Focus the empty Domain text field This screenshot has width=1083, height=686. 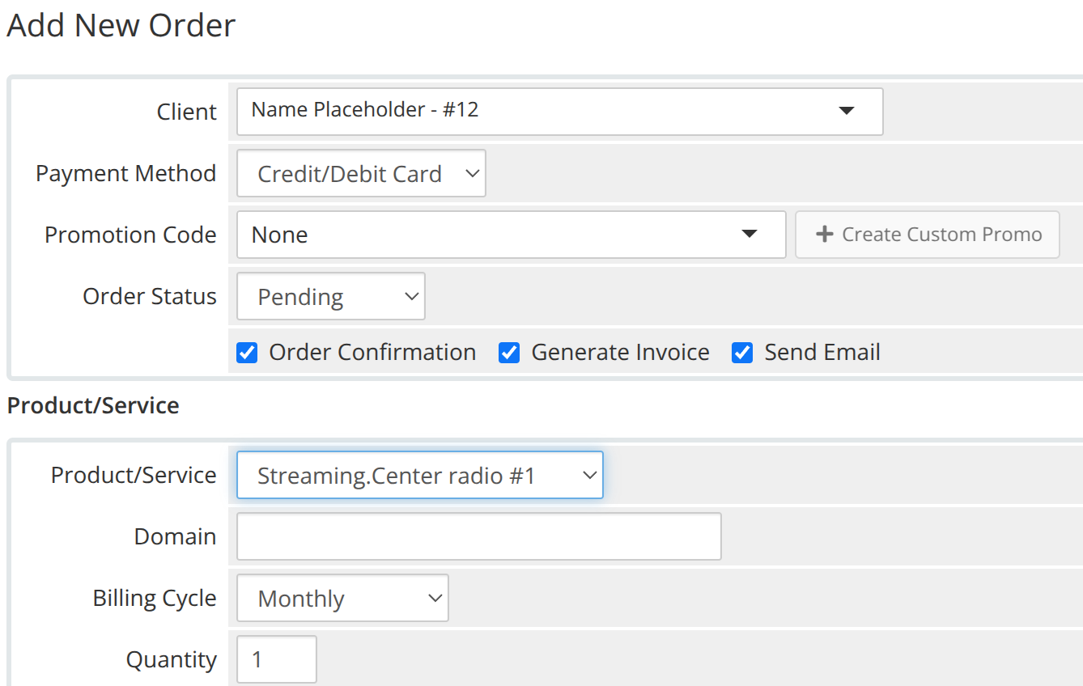pos(478,536)
